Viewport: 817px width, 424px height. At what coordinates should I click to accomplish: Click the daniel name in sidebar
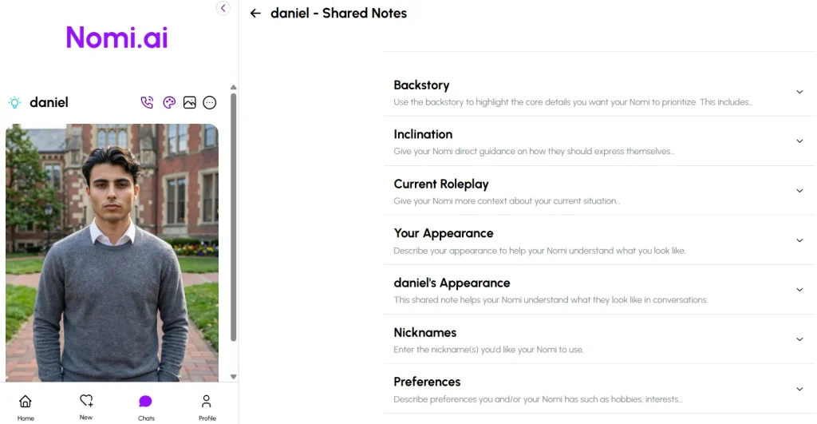(x=49, y=102)
